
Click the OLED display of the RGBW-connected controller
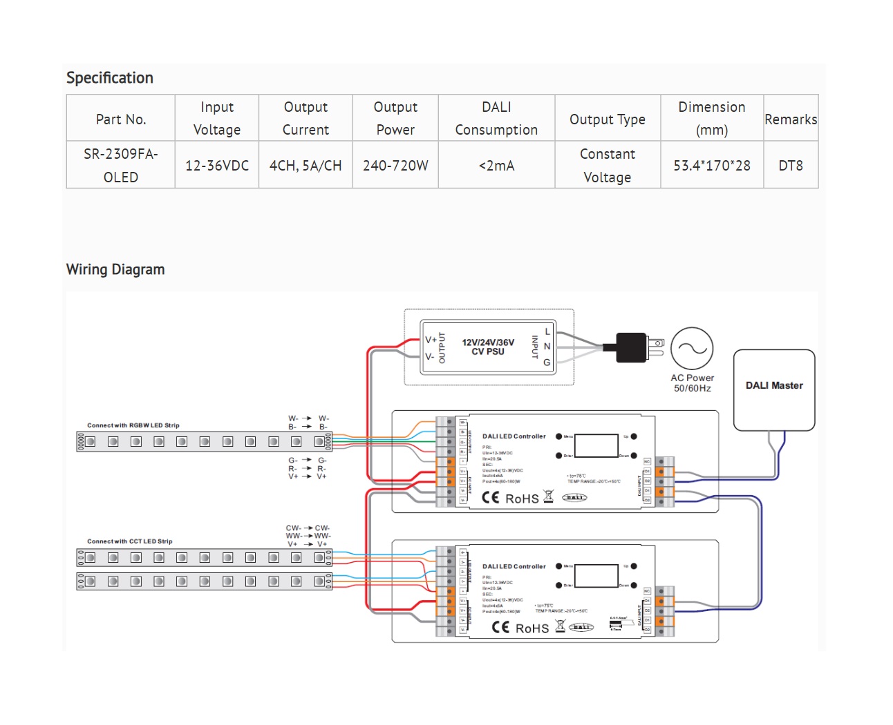(596, 445)
